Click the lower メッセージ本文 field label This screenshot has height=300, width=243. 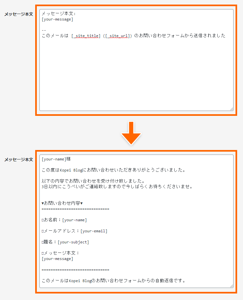tap(19, 159)
